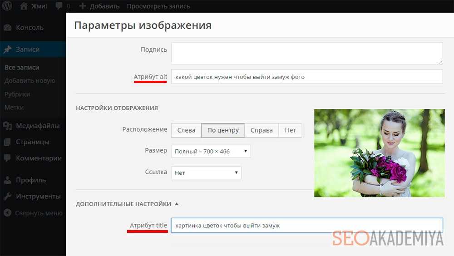The height and width of the screenshot is (256, 454).
Task: Click the Инструменты wrench icon
Action: [x=8, y=197]
